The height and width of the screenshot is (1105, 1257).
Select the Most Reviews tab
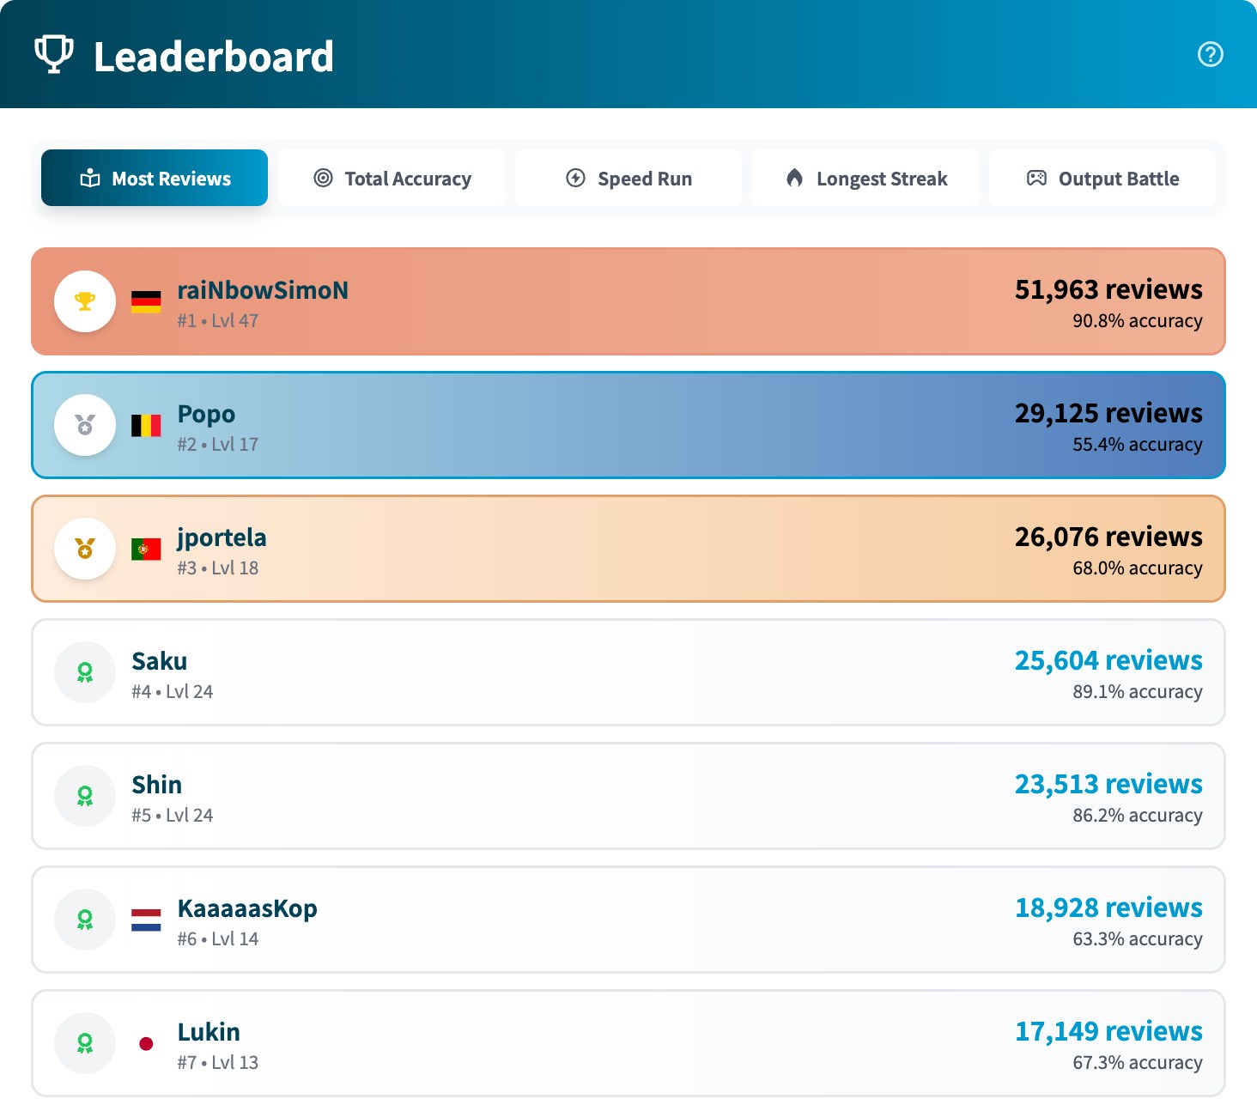[x=155, y=178]
